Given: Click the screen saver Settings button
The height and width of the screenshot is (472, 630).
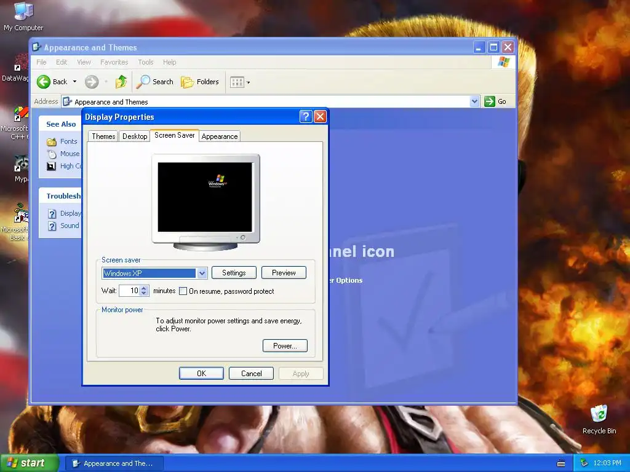Looking at the screenshot, I should pyautogui.click(x=234, y=273).
